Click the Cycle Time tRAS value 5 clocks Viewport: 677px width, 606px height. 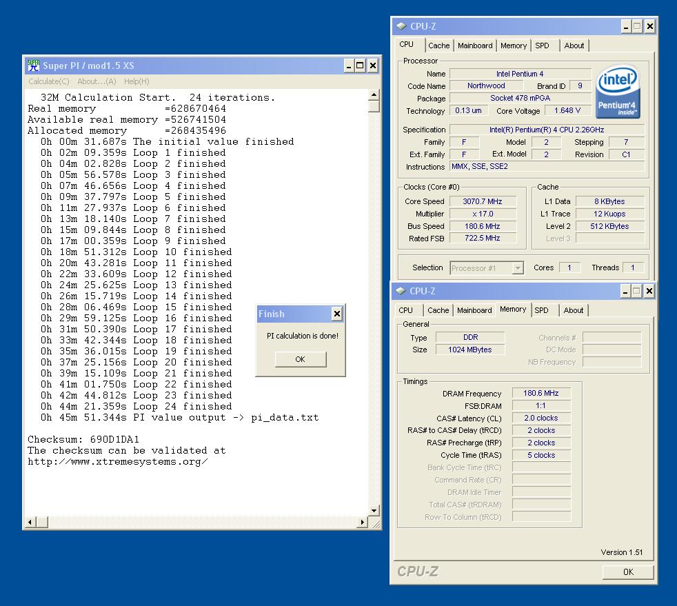point(541,455)
